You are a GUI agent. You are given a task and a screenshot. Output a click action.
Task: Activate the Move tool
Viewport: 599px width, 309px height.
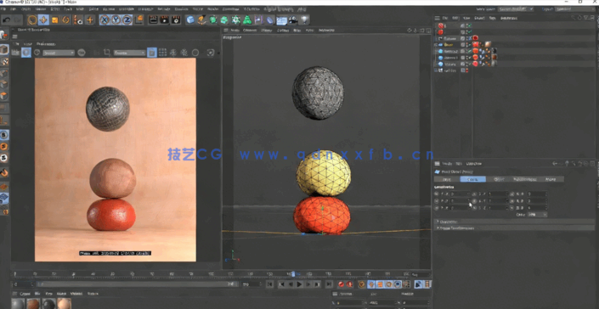pyautogui.click(x=43, y=20)
